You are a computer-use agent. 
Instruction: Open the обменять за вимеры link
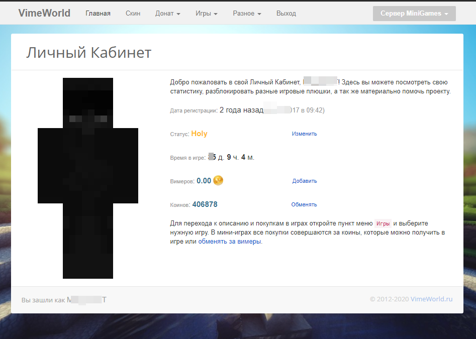click(x=230, y=242)
